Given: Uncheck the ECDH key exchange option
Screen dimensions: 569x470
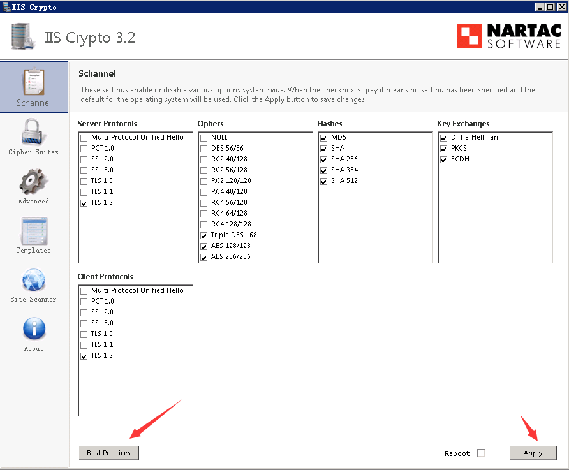Looking at the screenshot, I should click(444, 159).
